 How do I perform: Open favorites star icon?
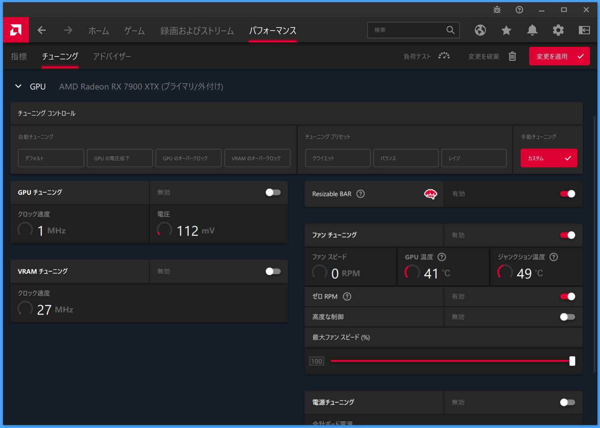click(506, 30)
